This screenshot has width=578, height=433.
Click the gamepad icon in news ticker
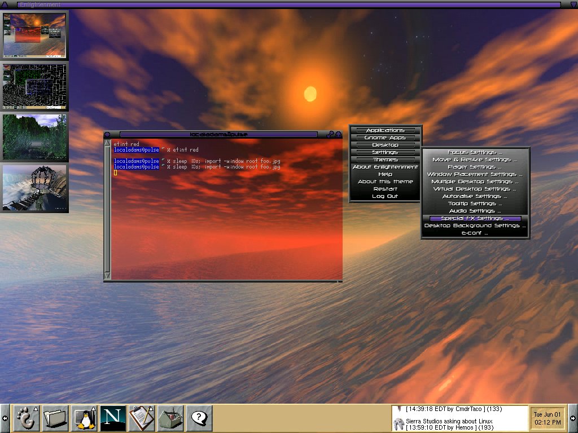(x=399, y=423)
